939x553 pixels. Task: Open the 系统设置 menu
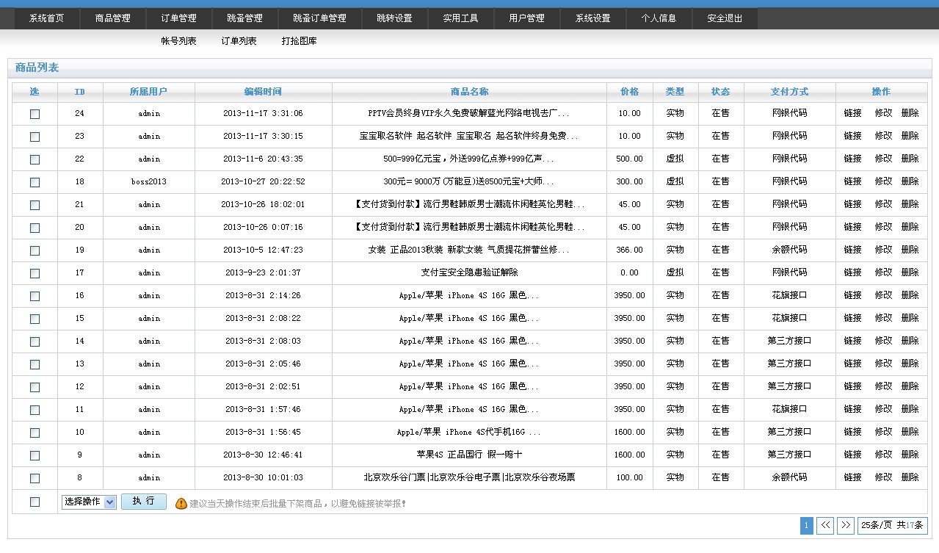point(592,18)
